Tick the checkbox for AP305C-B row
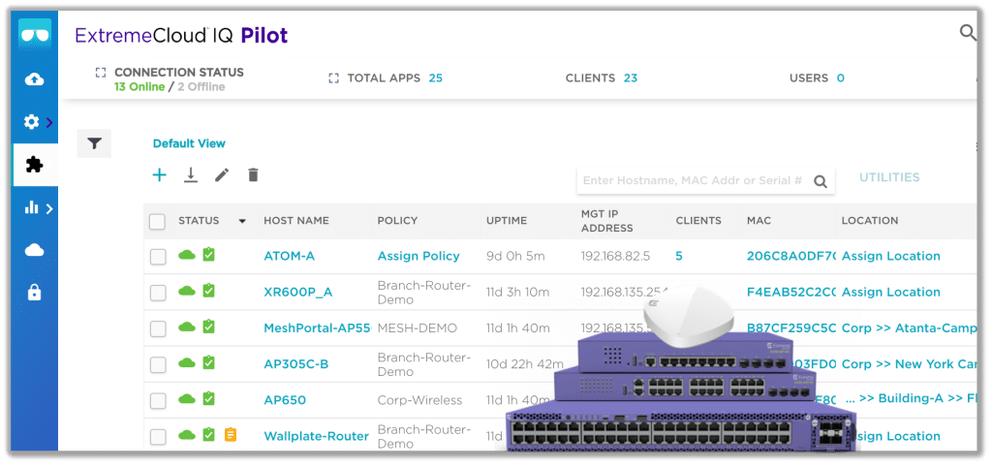Image resolution: width=992 pixels, height=468 pixels. pyautogui.click(x=158, y=365)
